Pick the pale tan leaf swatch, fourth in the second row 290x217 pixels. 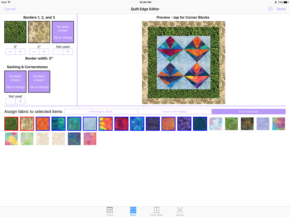pyautogui.click(x=59, y=139)
